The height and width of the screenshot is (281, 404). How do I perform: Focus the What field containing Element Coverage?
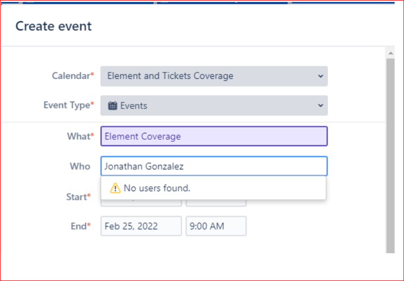(x=214, y=136)
